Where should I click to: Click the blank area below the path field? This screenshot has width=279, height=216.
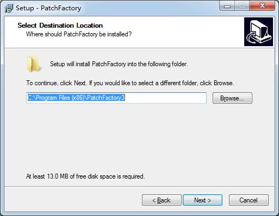point(139,137)
